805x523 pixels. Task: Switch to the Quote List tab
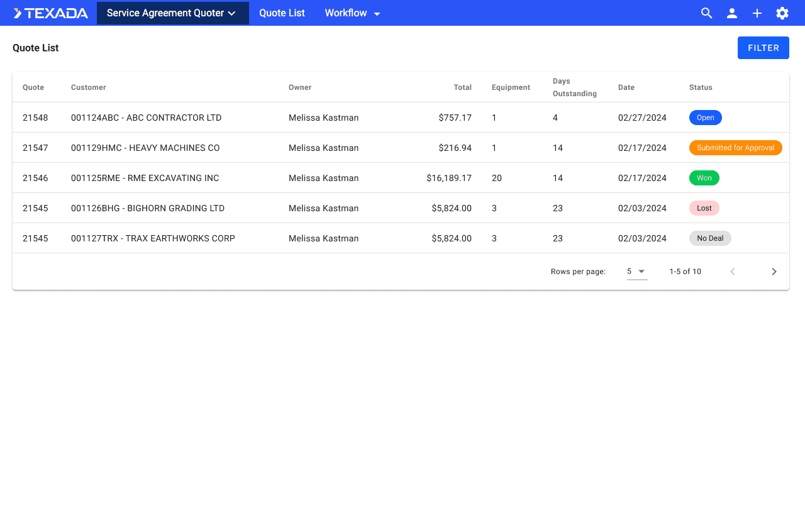tap(282, 13)
